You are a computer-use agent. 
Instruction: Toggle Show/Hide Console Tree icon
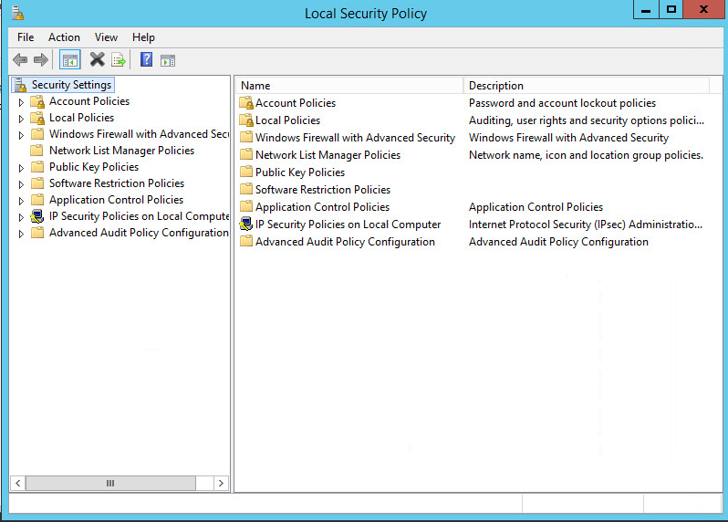coord(70,60)
